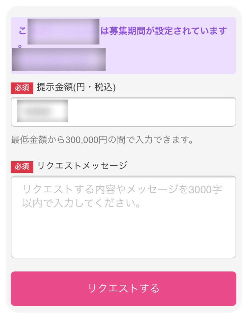Focus the 提示金額 amount input field
The image size is (248, 319).
(x=123, y=111)
